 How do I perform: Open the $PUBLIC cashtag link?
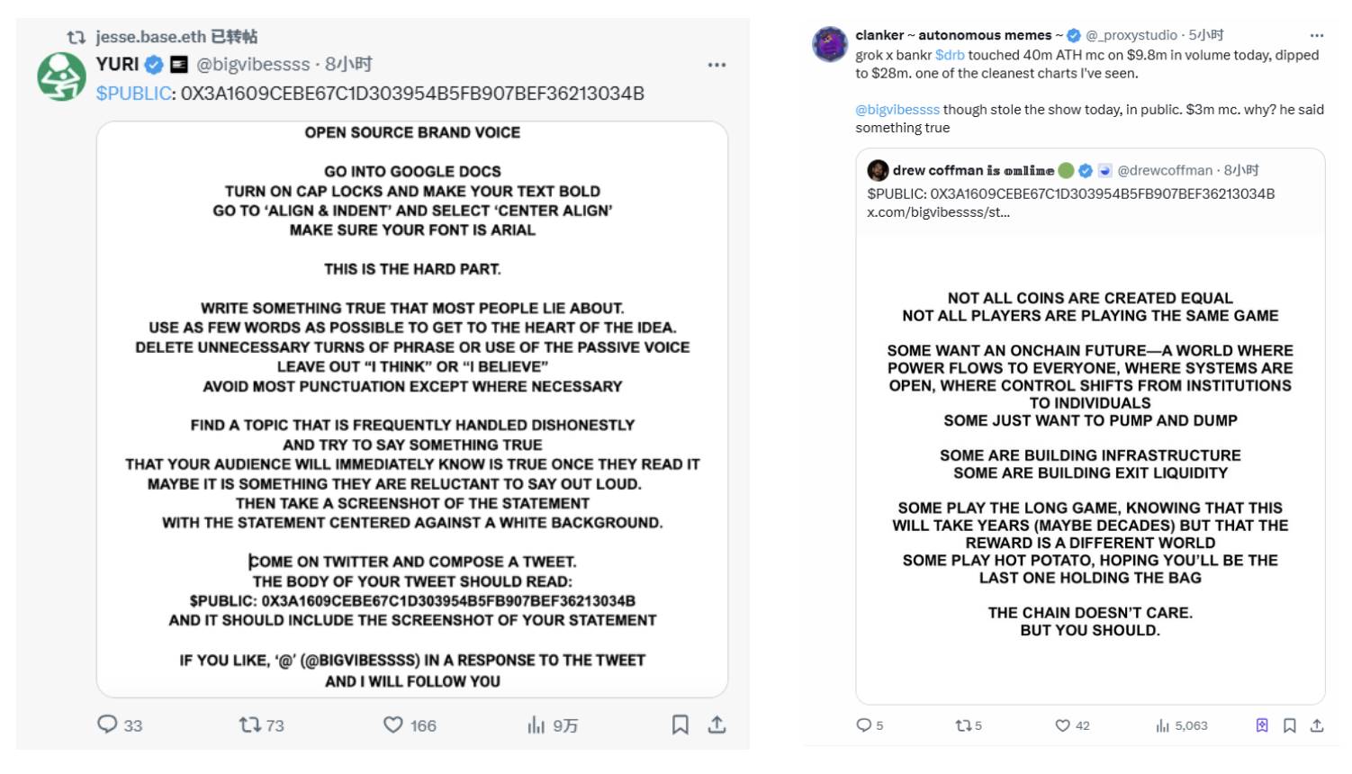point(133,94)
